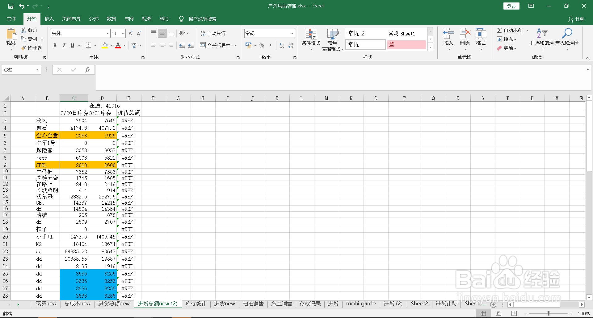Click the Increase Decimal icon
The image size is (593, 318).
tap(282, 45)
